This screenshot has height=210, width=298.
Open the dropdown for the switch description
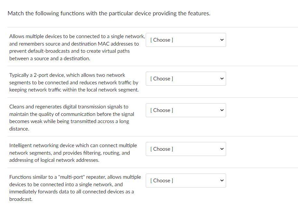(185, 40)
